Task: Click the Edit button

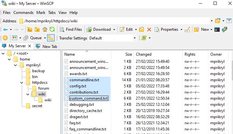Action: click(126, 29)
